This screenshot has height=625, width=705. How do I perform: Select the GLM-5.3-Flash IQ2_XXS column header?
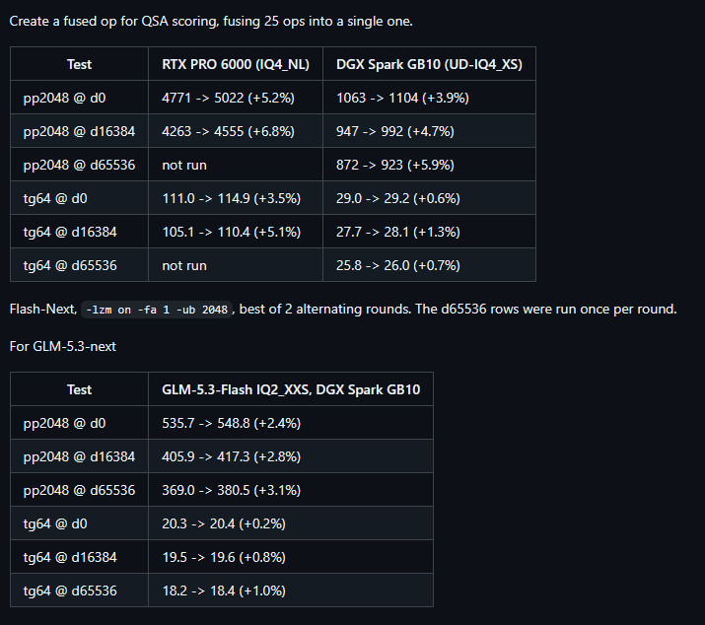point(291,389)
